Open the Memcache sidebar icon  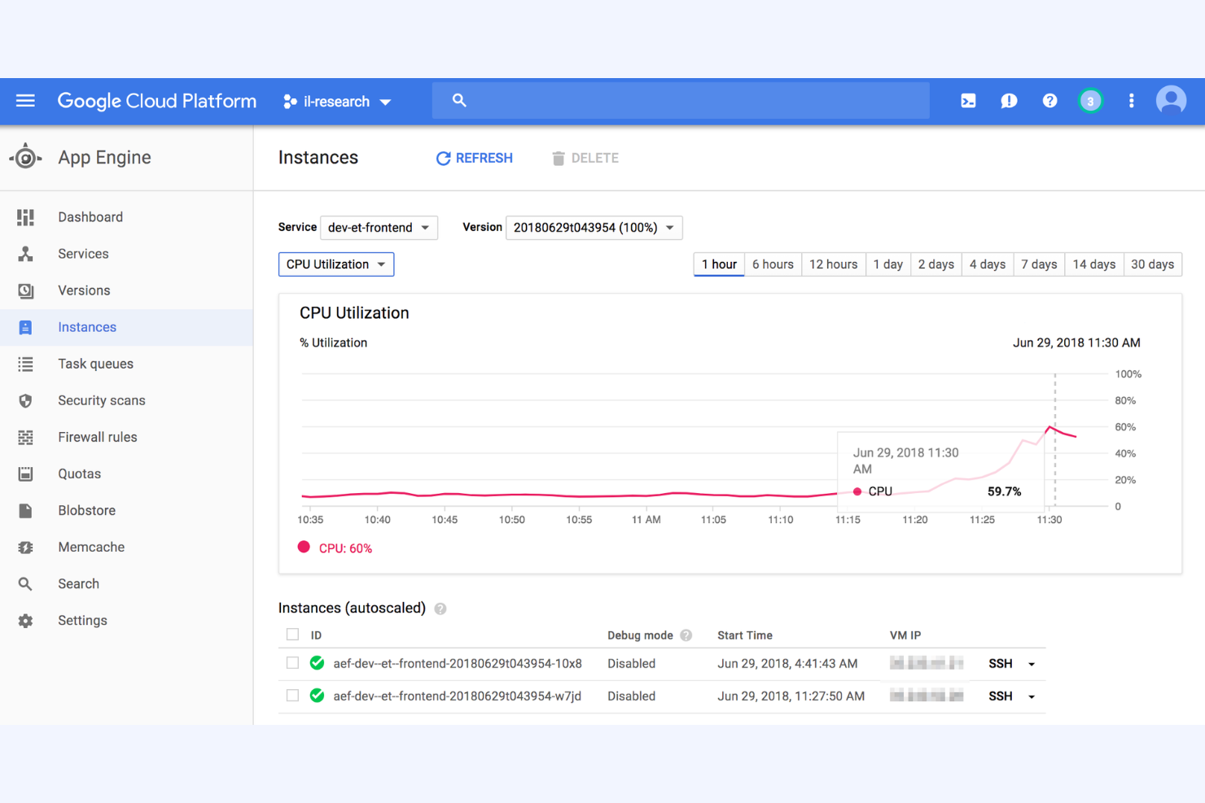pos(25,547)
